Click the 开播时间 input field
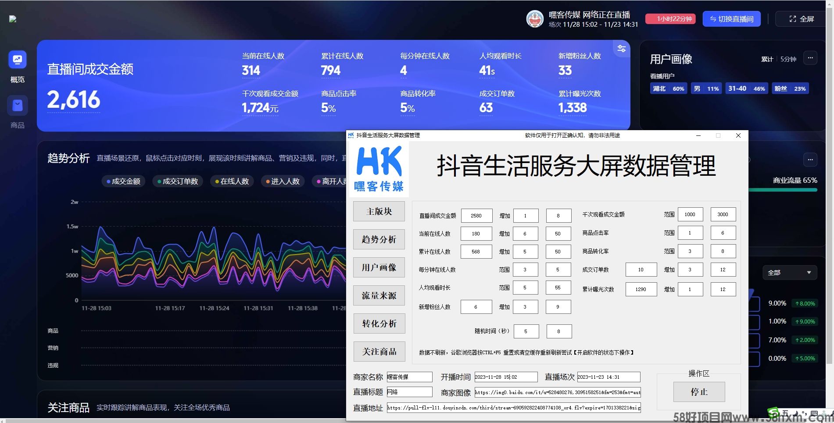 pyautogui.click(x=506, y=377)
